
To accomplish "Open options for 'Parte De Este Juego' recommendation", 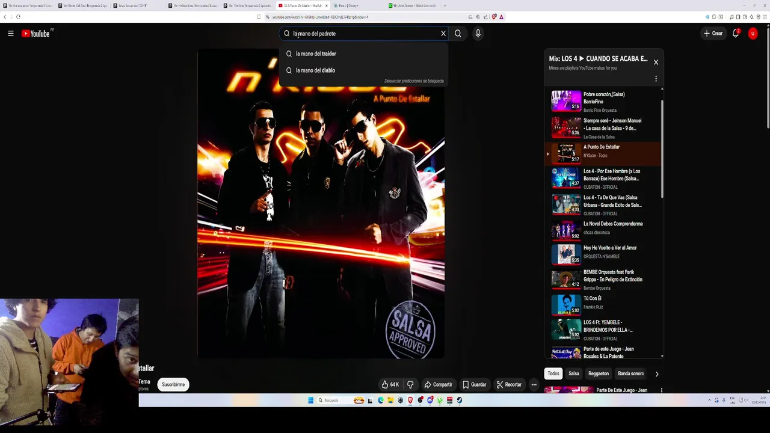I will [x=661, y=390].
